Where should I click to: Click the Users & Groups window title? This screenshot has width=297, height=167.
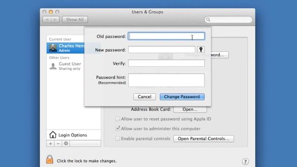148,12
